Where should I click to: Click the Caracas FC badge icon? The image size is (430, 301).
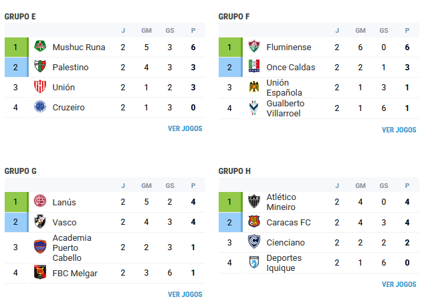tap(254, 221)
